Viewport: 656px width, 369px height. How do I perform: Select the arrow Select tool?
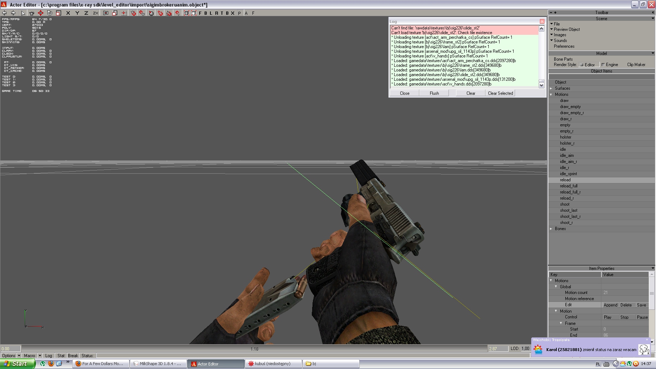pyautogui.click(x=23, y=13)
